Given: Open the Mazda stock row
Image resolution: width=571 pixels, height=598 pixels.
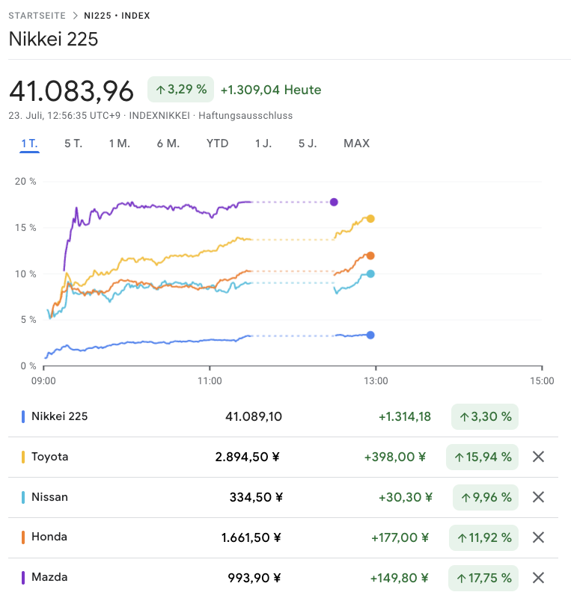Looking at the screenshot, I should (283, 578).
